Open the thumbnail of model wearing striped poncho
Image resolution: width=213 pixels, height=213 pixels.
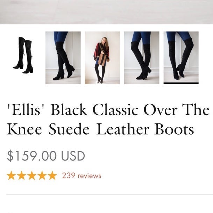point(102,58)
